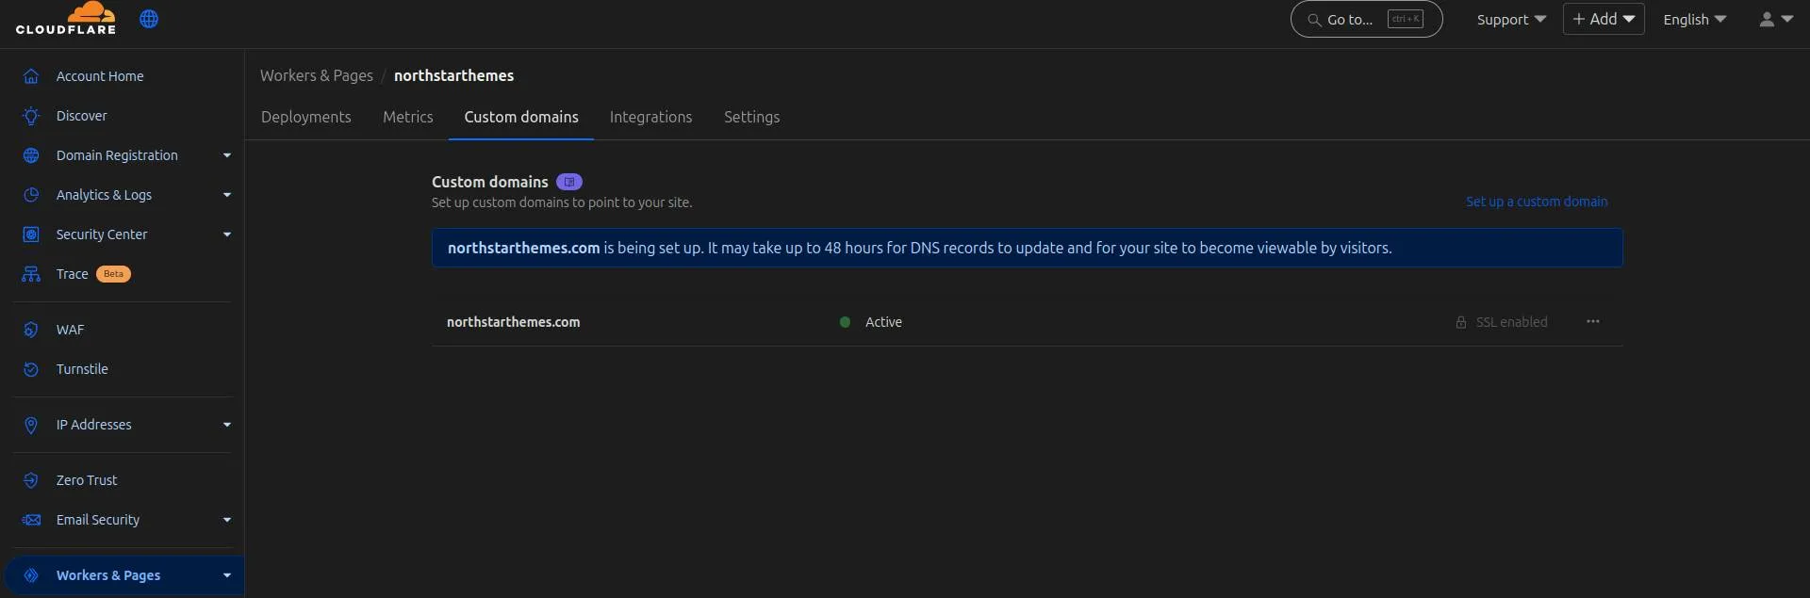
Task: Click the purple docs badge beside Custom domains
Action: (569, 182)
